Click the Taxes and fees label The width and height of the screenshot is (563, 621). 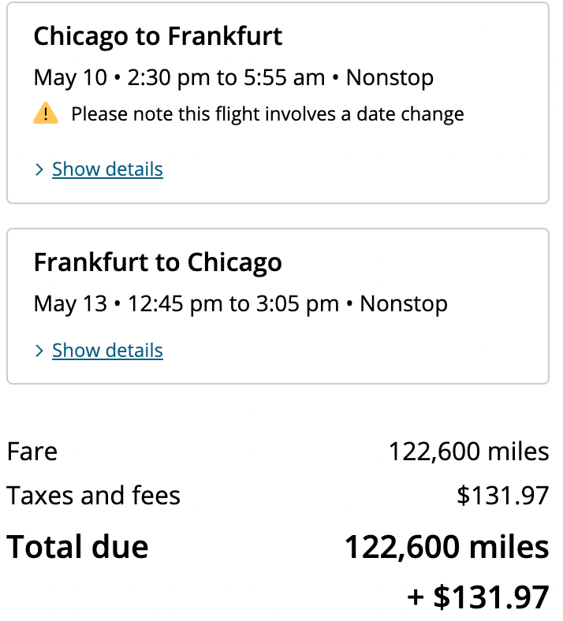pyautogui.click(x=94, y=495)
